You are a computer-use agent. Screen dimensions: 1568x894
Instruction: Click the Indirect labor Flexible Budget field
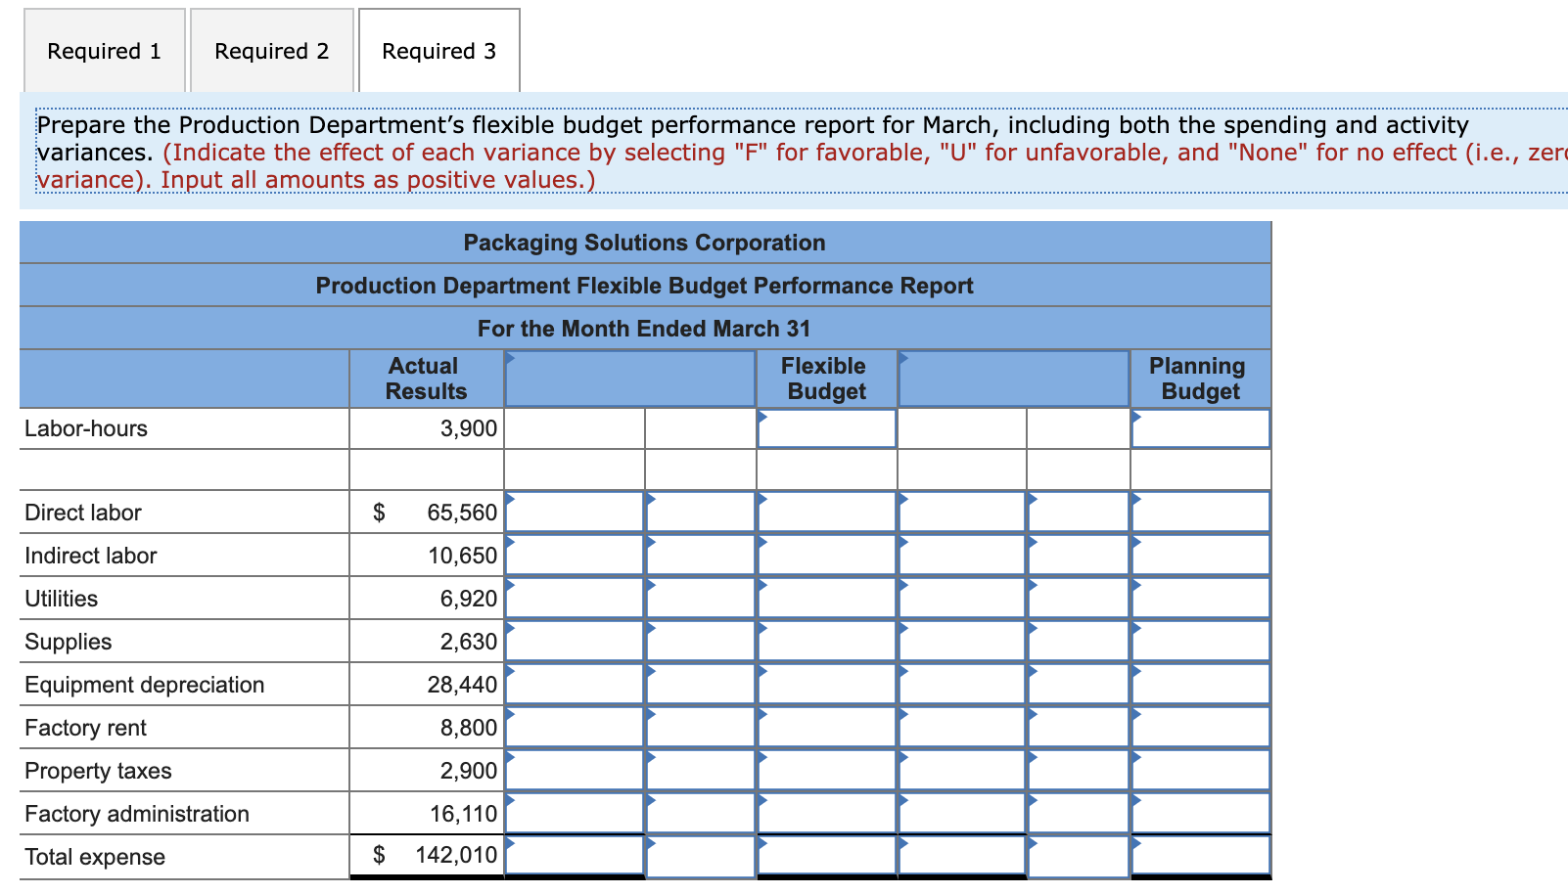point(827,556)
